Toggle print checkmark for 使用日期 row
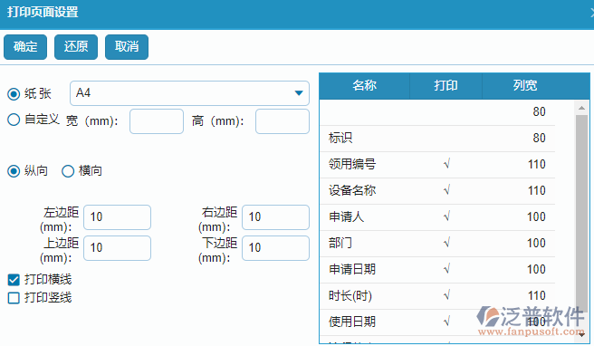Screen dimensions: 594x346 446,322
